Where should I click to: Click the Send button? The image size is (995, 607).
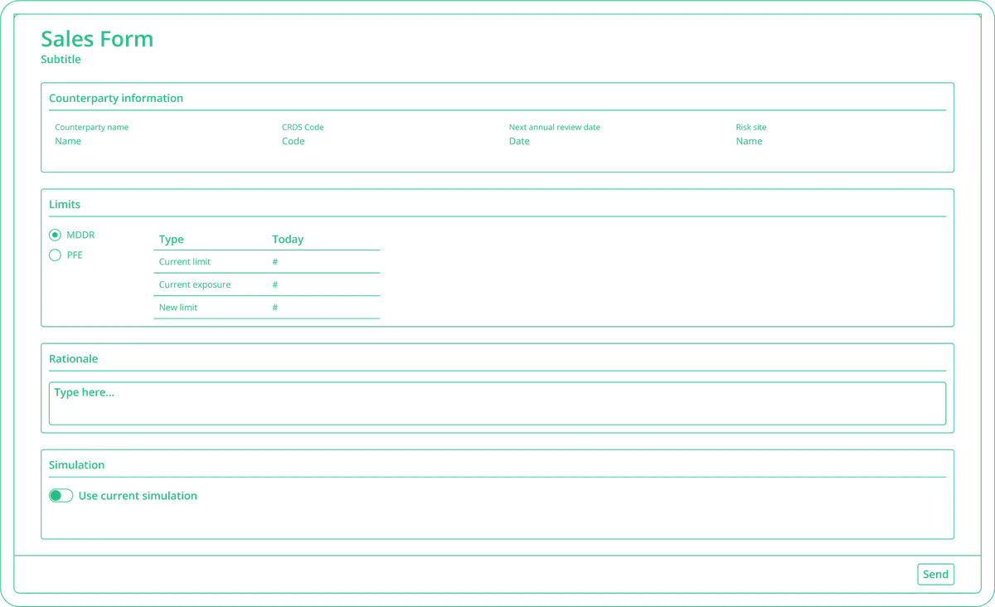point(935,575)
